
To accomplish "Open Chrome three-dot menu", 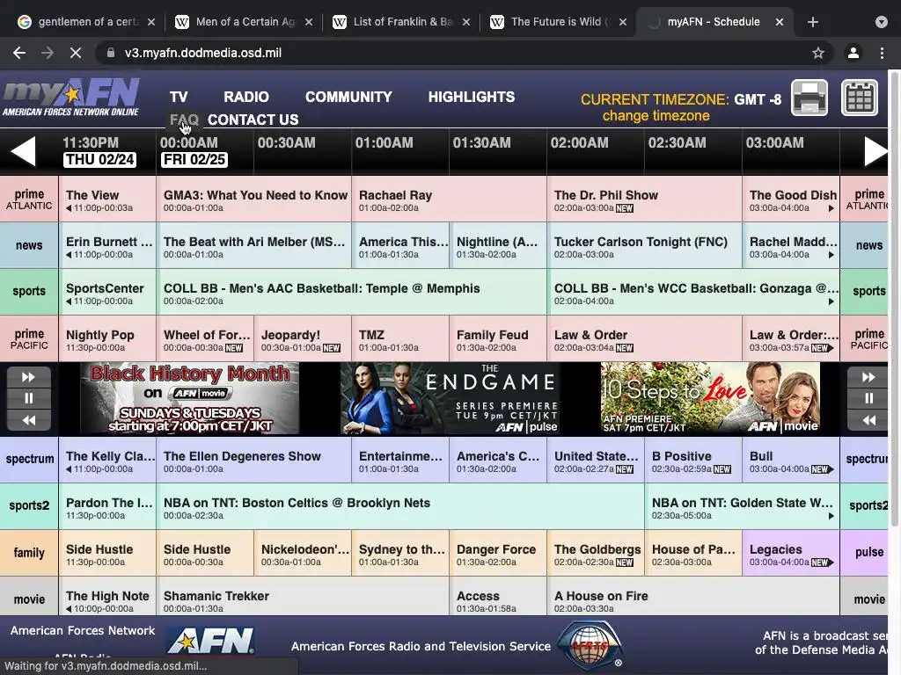I will (882, 53).
